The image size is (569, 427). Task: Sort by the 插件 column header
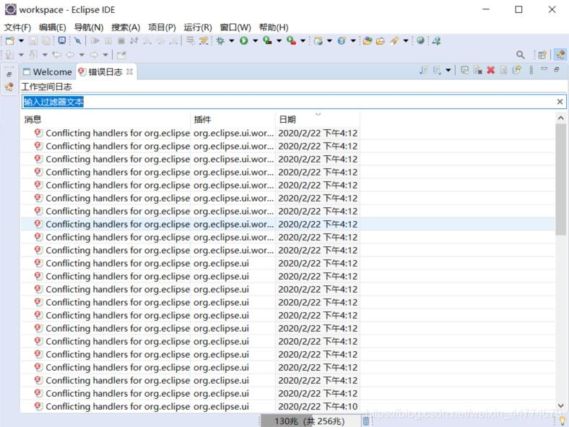pos(233,119)
